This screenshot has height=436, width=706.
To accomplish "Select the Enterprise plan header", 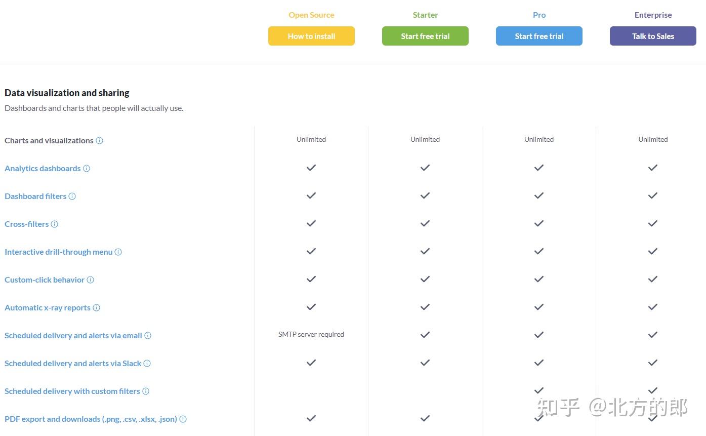I will pyautogui.click(x=652, y=15).
